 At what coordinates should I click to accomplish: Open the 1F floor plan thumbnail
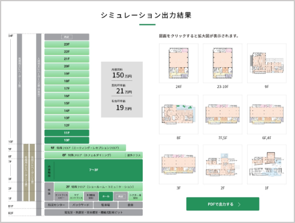click(x=267, y=164)
